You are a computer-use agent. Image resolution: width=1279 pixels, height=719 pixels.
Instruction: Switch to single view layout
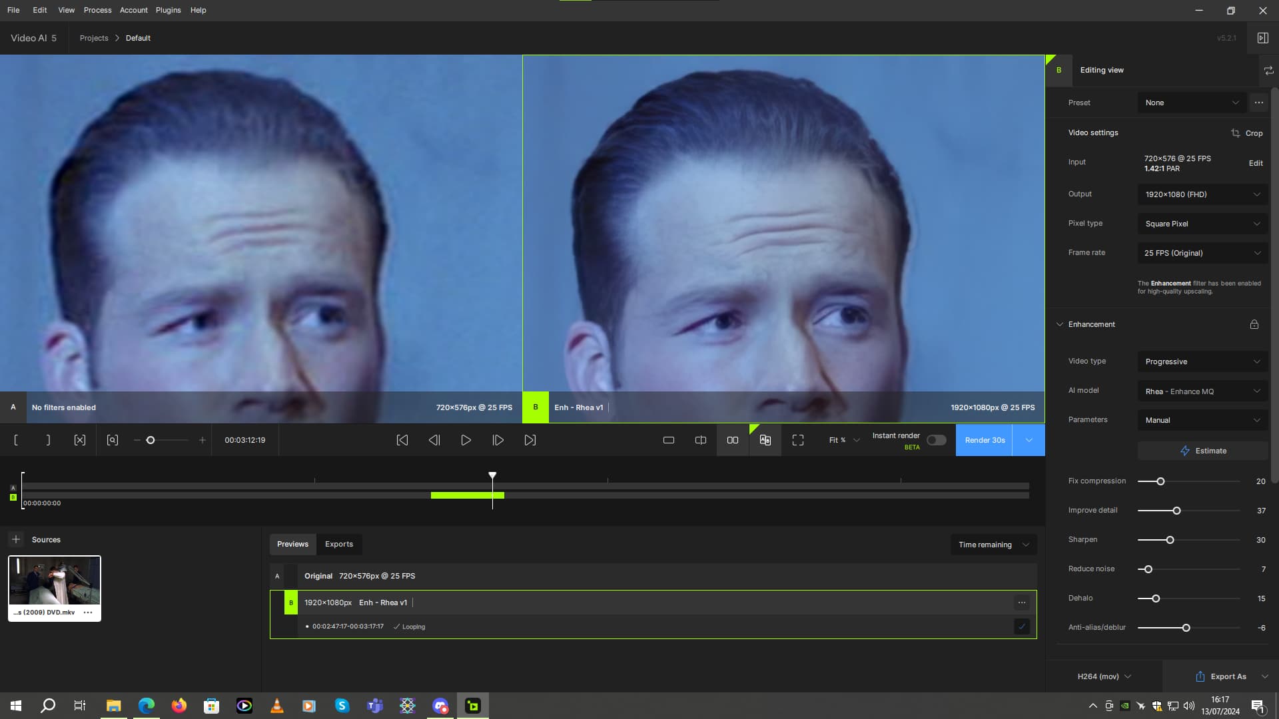669,440
